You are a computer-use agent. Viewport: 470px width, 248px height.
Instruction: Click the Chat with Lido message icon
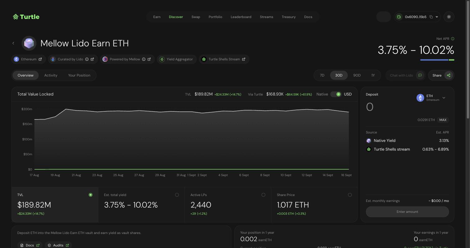pyautogui.click(x=420, y=75)
